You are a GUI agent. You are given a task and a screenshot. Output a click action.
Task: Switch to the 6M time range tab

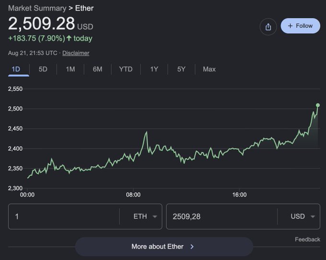pos(97,69)
